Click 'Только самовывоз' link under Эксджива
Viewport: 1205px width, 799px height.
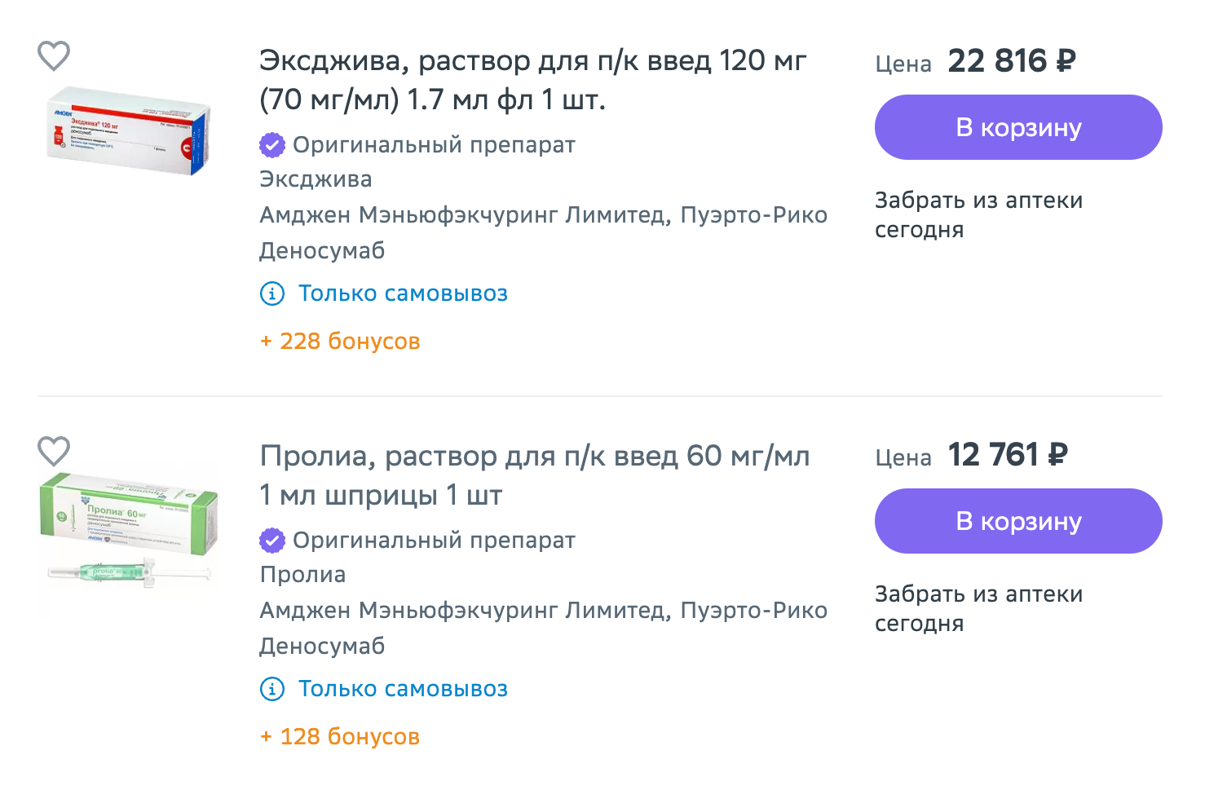click(403, 294)
